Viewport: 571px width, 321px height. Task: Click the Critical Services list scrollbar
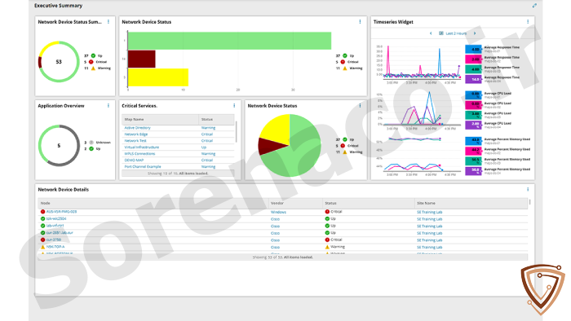[x=237, y=132]
